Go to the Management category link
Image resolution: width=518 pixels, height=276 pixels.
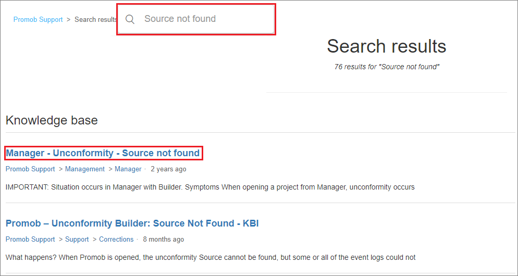pos(84,169)
